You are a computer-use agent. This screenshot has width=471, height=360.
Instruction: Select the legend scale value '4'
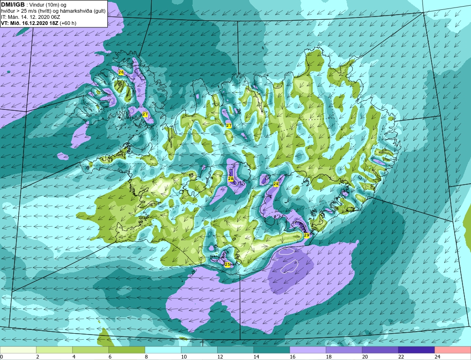tap(74, 357)
